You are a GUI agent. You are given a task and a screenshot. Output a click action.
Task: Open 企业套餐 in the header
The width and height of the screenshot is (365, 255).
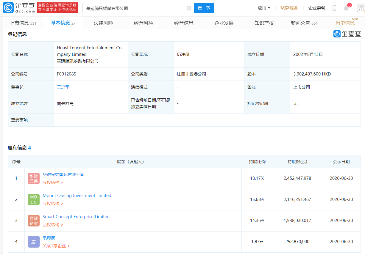317,8
